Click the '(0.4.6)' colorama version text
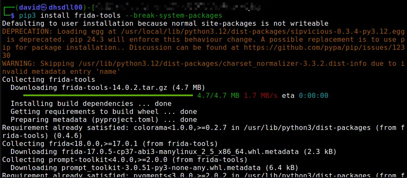This screenshot has height=178, width=407. click(x=68, y=136)
